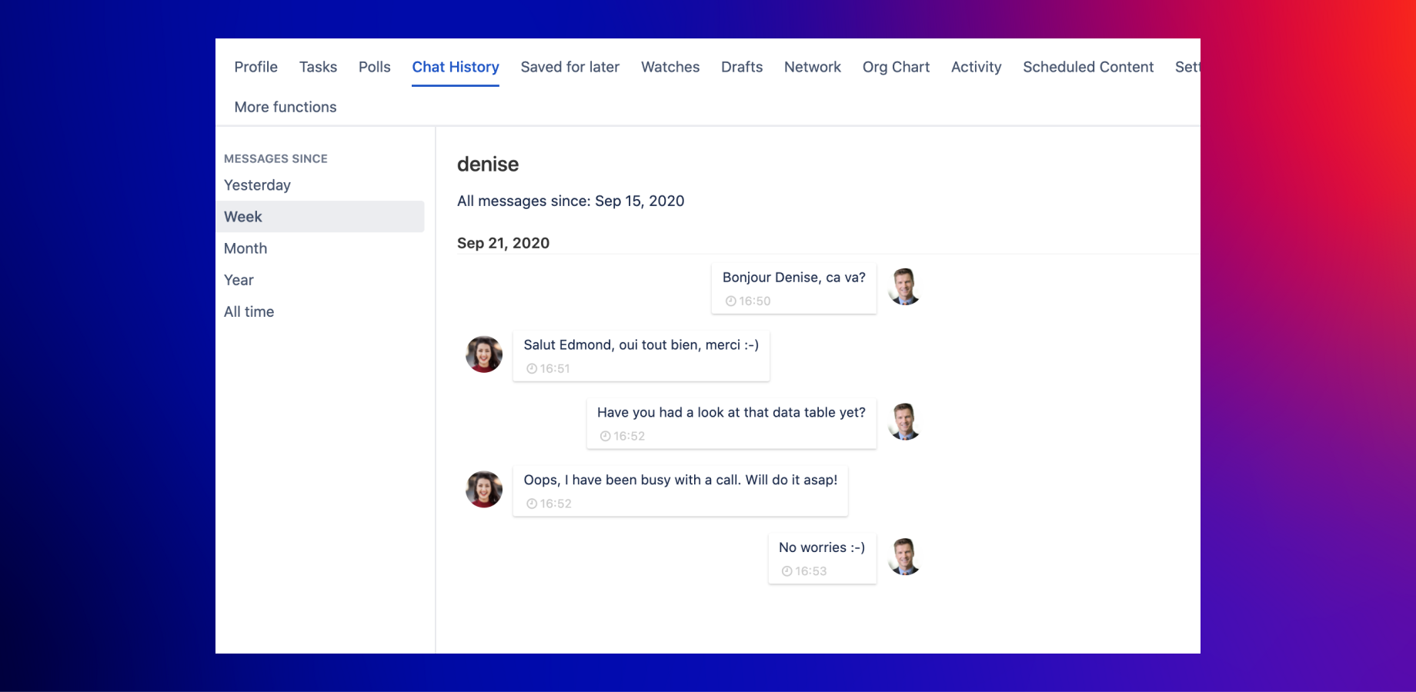Screen dimensions: 1416x692
Task: Select the "Year" filter link
Action: coord(238,280)
